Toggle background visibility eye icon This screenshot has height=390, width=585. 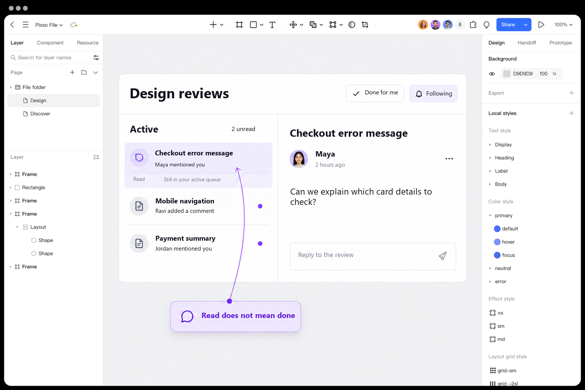tap(492, 74)
